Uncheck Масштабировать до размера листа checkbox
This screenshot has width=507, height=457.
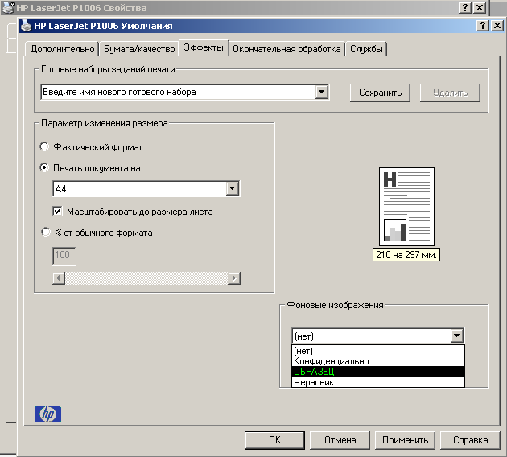click(x=57, y=212)
